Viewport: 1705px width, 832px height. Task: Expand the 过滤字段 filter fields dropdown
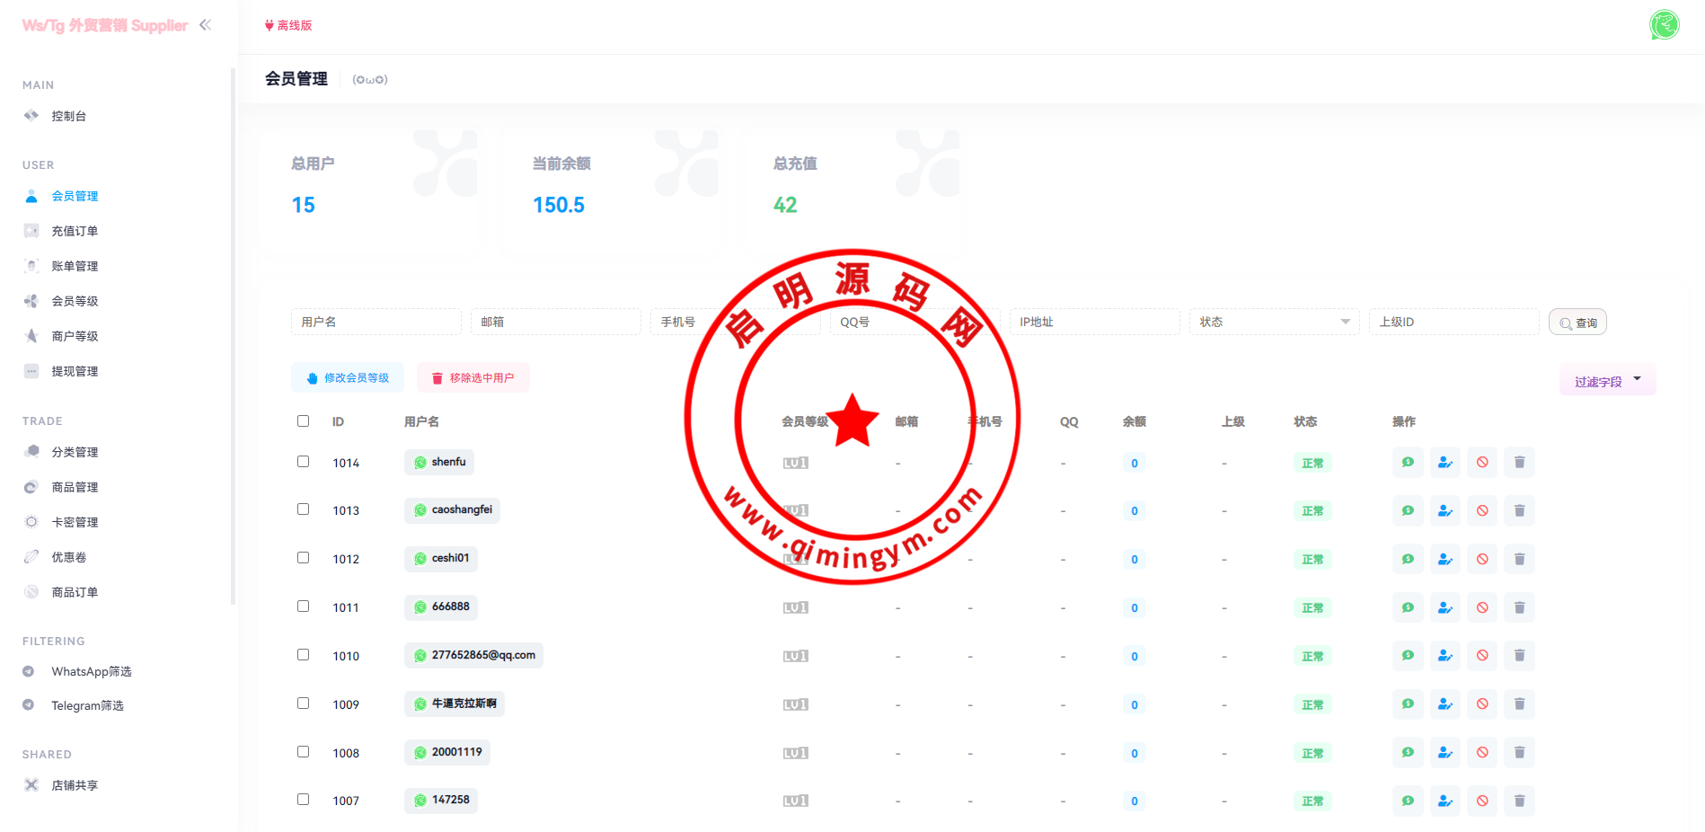[1607, 381]
